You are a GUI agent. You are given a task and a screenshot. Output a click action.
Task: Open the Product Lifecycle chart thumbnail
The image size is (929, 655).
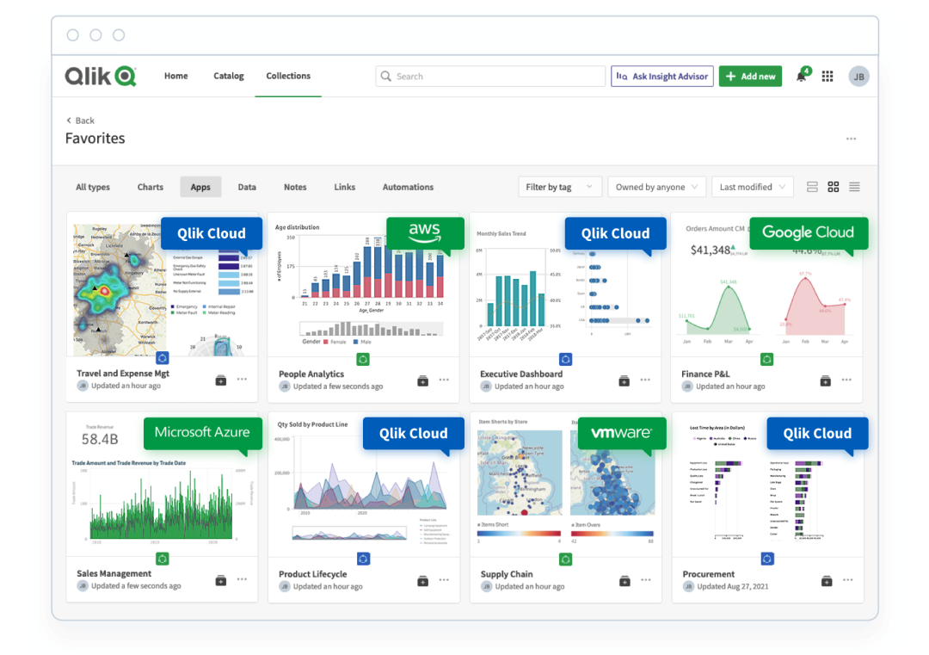tap(363, 486)
